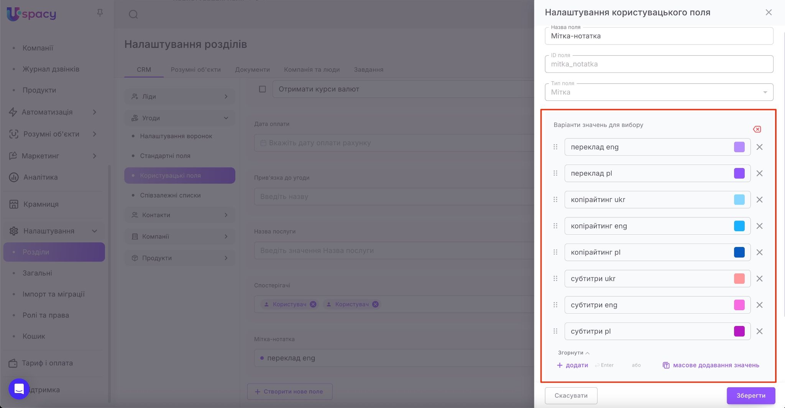Image resolution: width=785 pixels, height=408 pixels.
Task: Pin the sidebar with pin icon
Action: [x=100, y=13]
